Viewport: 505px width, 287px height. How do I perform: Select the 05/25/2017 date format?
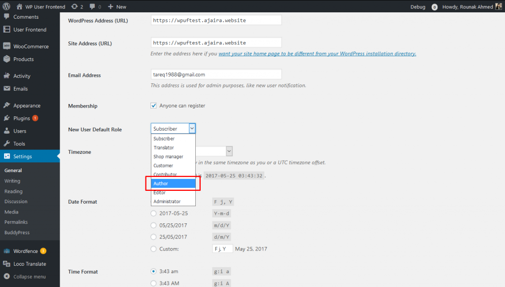coord(153,225)
